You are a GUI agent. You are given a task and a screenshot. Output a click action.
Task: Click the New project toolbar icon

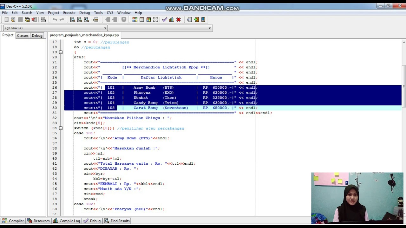click(x=189, y=20)
